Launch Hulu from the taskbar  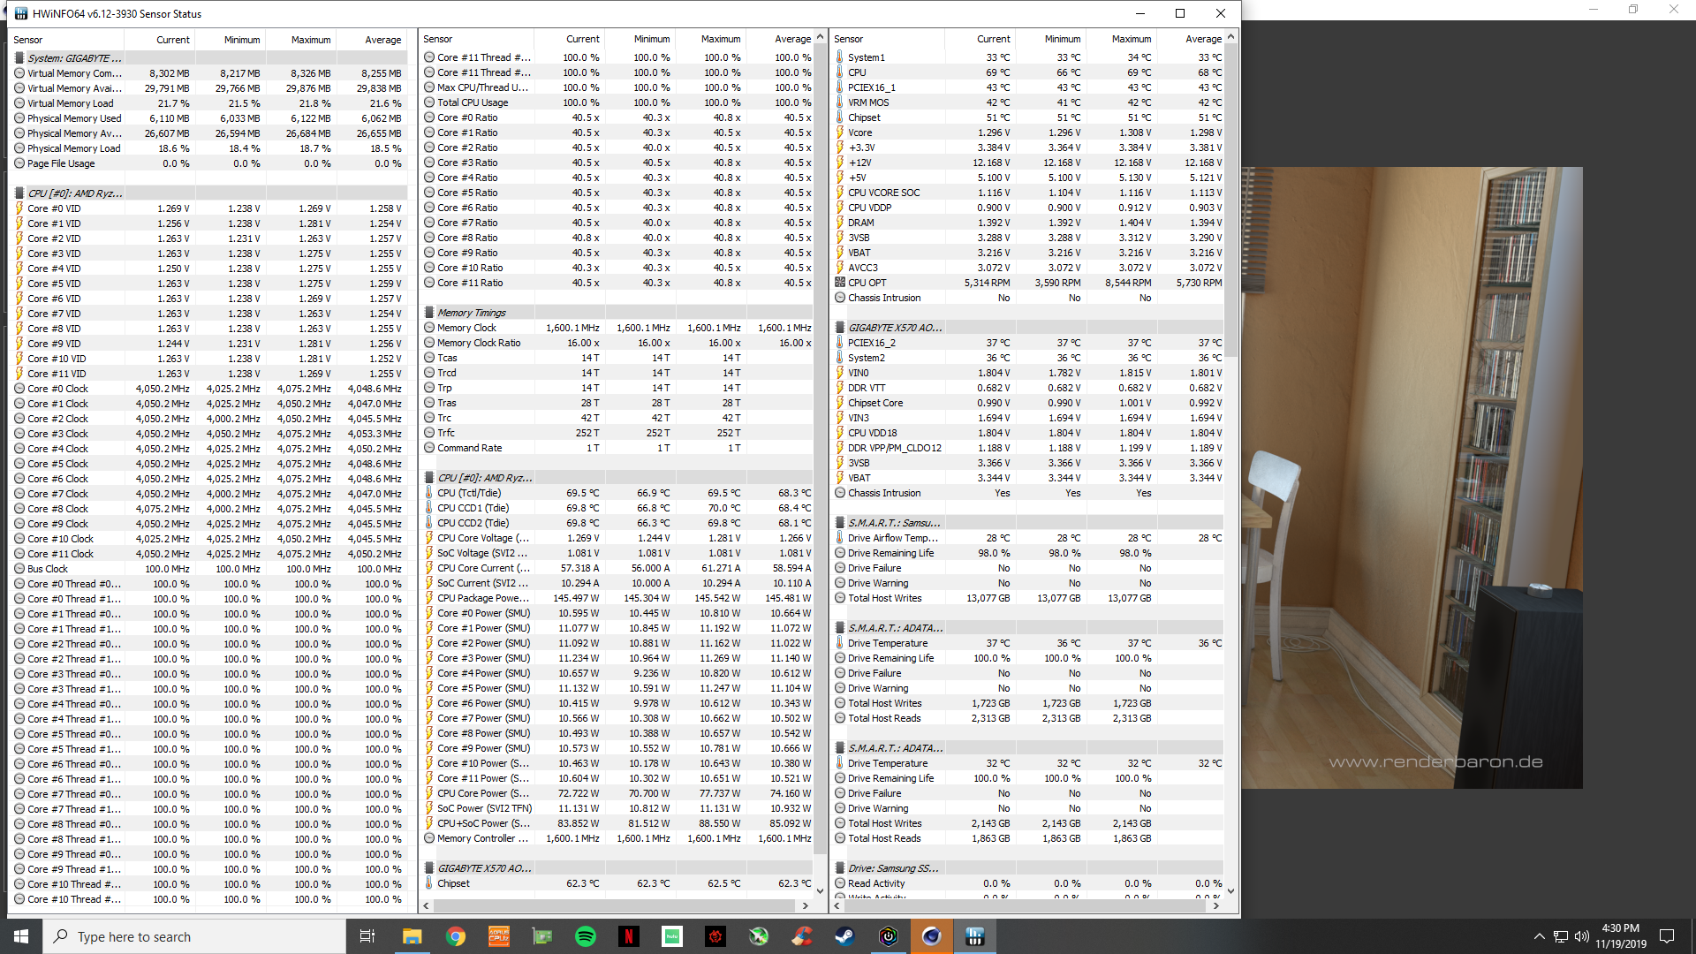(x=672, y=936)
